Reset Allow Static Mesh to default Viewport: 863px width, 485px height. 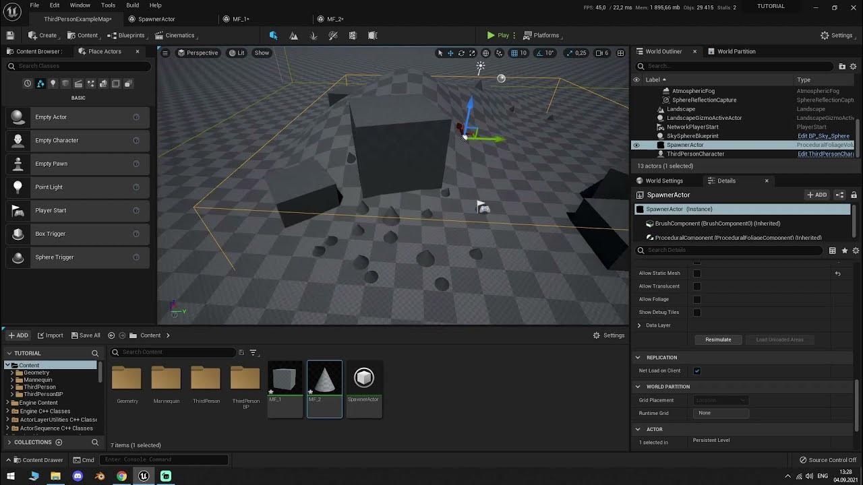click(837, 273)
